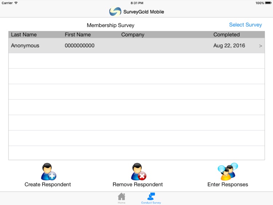This screenshot has width=273, height=205.
Task: Tap the Remove Respondent icon
Action: pyautogui.click(x=138, y=172)
